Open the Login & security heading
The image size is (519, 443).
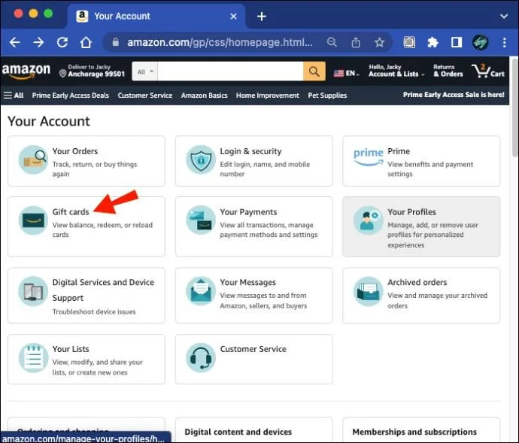point(251,151)
